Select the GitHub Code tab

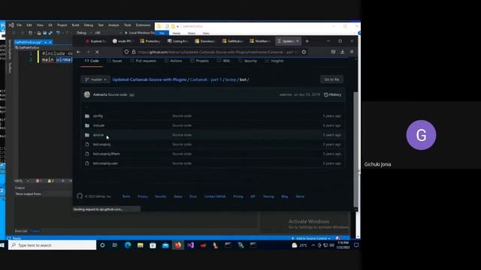pyautogui.click(x=92, y=61)
